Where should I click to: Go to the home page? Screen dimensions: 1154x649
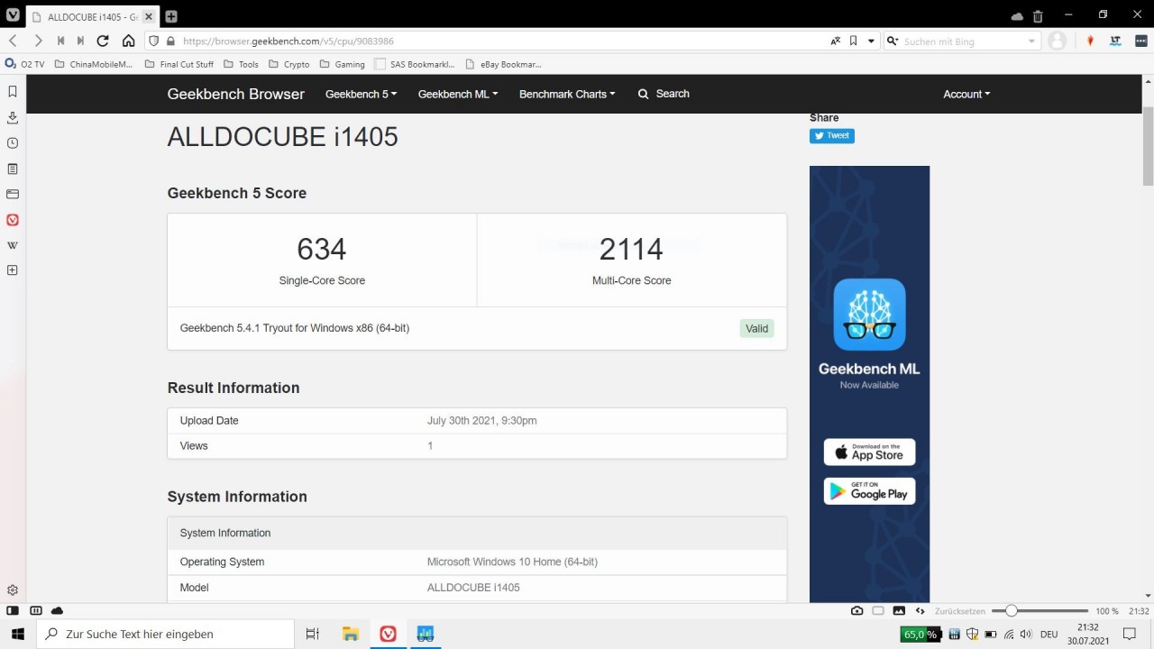point(128,41)
